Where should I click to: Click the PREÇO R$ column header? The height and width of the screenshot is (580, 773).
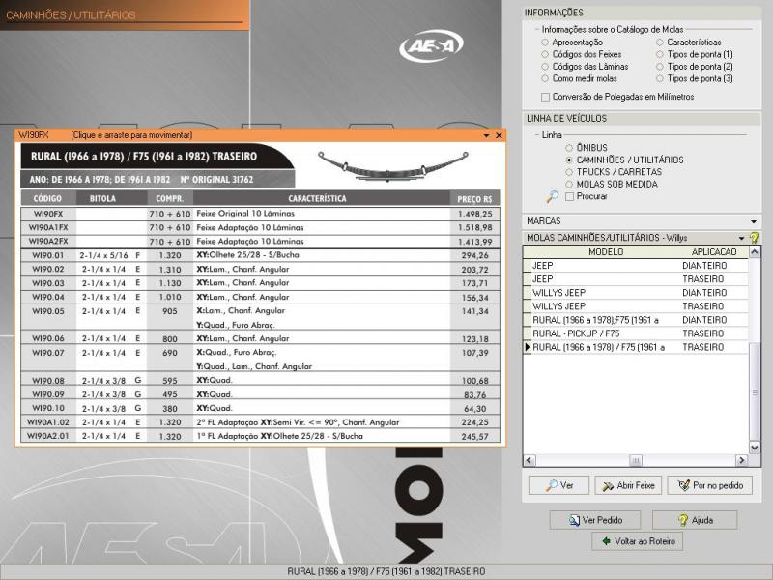click(474, 199)
